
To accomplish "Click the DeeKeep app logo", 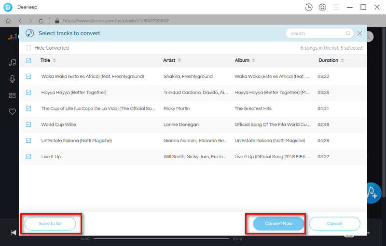I will [x=8, y=7].
